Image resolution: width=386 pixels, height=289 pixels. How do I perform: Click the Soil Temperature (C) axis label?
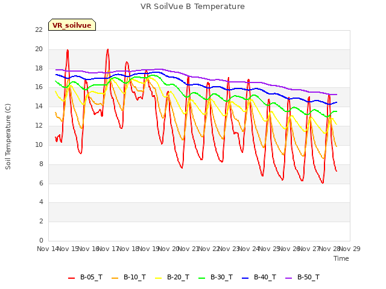tap(8, 137)
